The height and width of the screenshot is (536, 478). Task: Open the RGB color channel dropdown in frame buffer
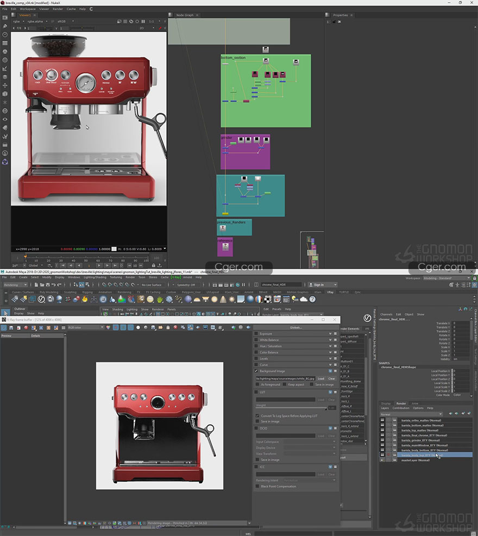(86, 327)
